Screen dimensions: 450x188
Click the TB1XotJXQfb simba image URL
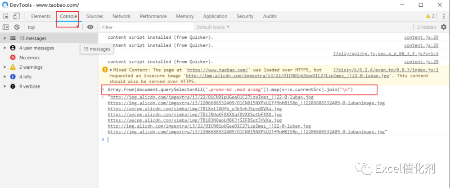click(x=194, y=109)
